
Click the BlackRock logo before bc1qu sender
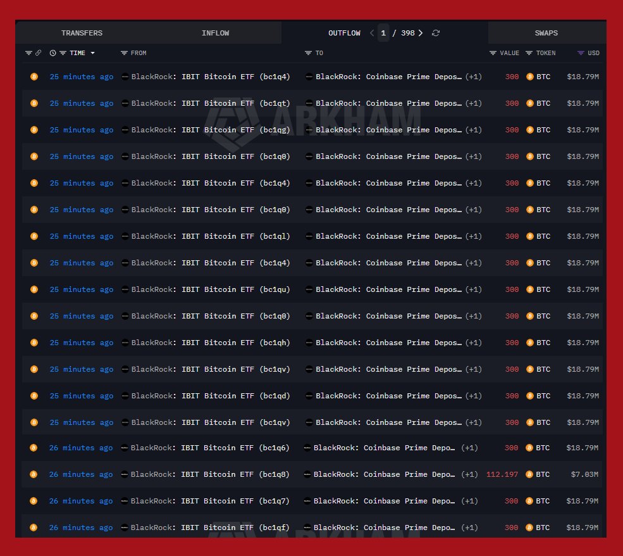pos(125,289)
